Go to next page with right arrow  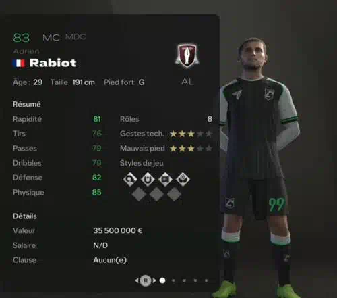click(154, 280)
